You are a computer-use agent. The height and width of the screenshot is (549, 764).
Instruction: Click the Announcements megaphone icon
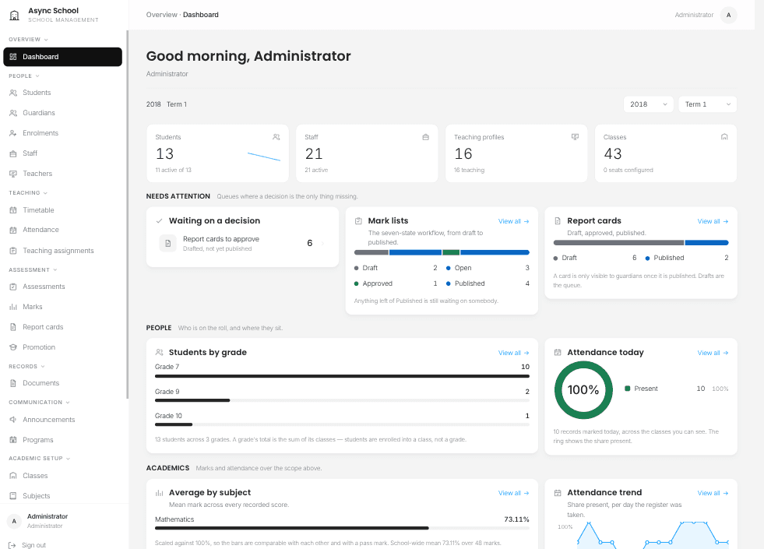coord(13,420)
